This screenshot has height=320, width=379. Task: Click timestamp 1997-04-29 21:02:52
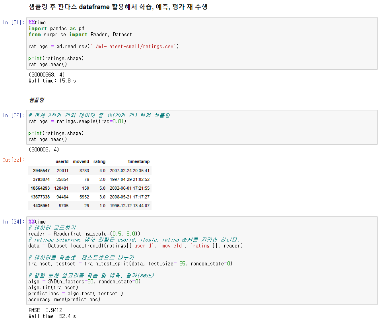pos(130,179)
